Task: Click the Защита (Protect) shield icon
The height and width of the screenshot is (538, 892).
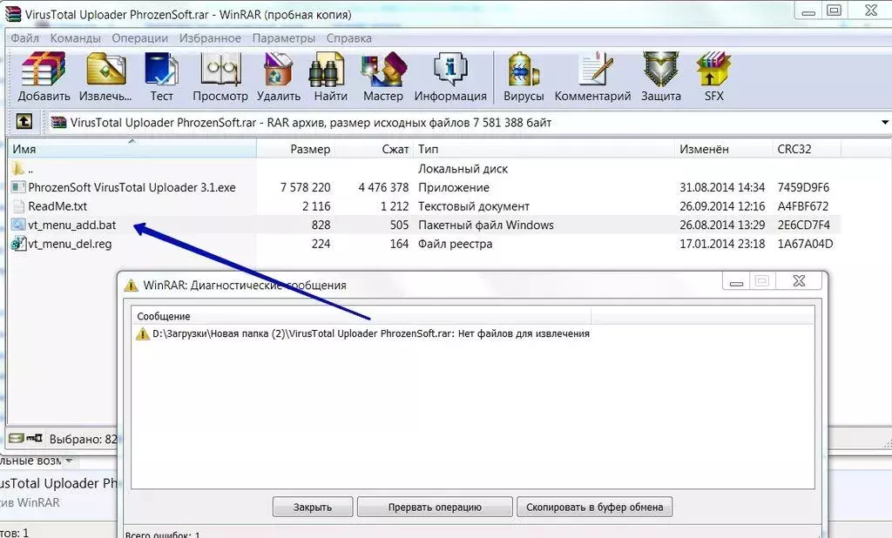Action: (x=660, y=70)
